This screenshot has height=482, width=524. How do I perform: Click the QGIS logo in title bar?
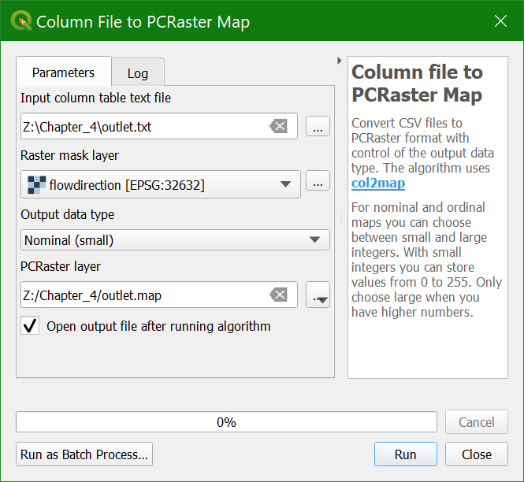click(x=21, y=20)
